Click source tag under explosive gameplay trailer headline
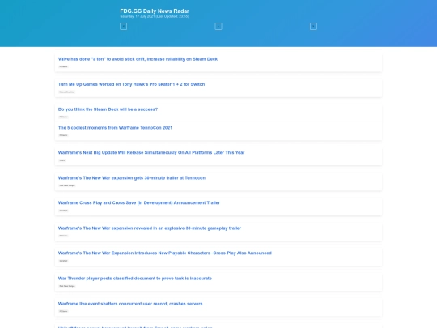437x328 pixels. tap(63, 236)
